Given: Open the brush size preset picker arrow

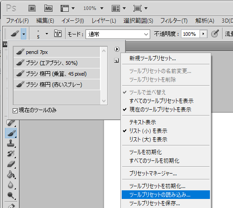Looking at the screenshot, I should tap(47, 34).
